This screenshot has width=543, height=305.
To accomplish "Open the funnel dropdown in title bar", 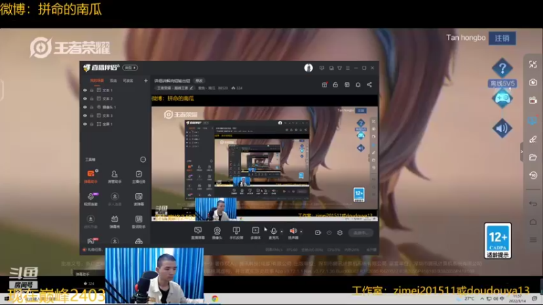I will click(x=339, y=68).
